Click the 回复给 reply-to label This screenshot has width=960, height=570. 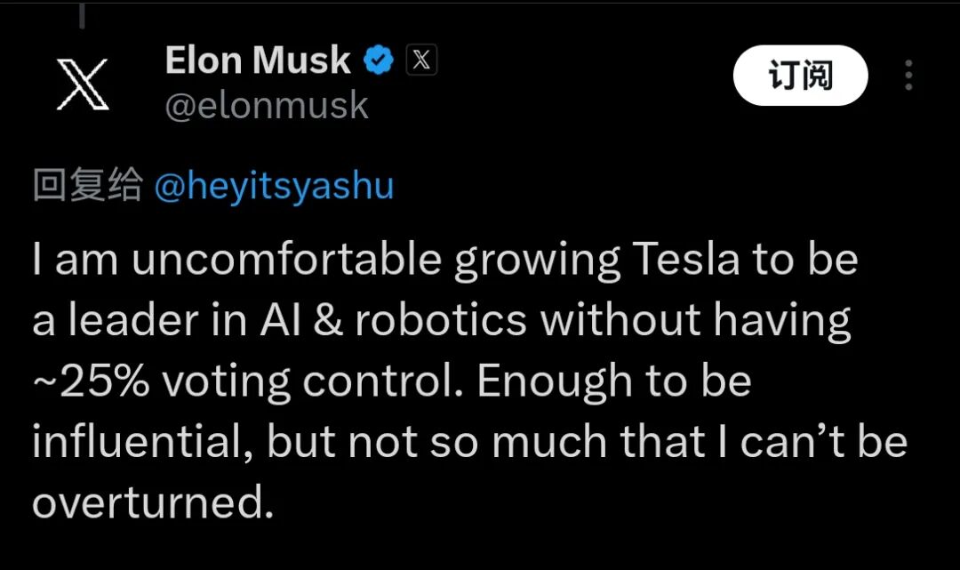coord(87,188)
